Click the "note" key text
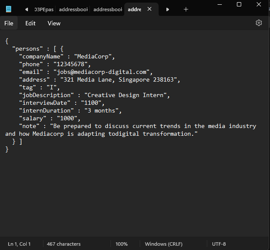Image resolution: width=270 pixels, height=250 pixels. [29, 126]
